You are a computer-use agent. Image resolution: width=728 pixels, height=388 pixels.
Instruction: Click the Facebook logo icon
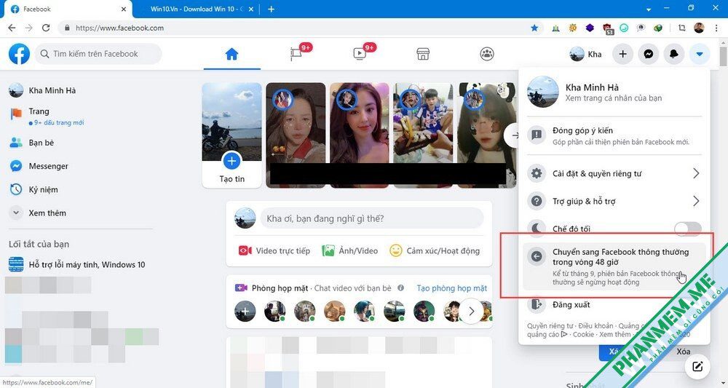pyautogui.click(x=19, y=54)
